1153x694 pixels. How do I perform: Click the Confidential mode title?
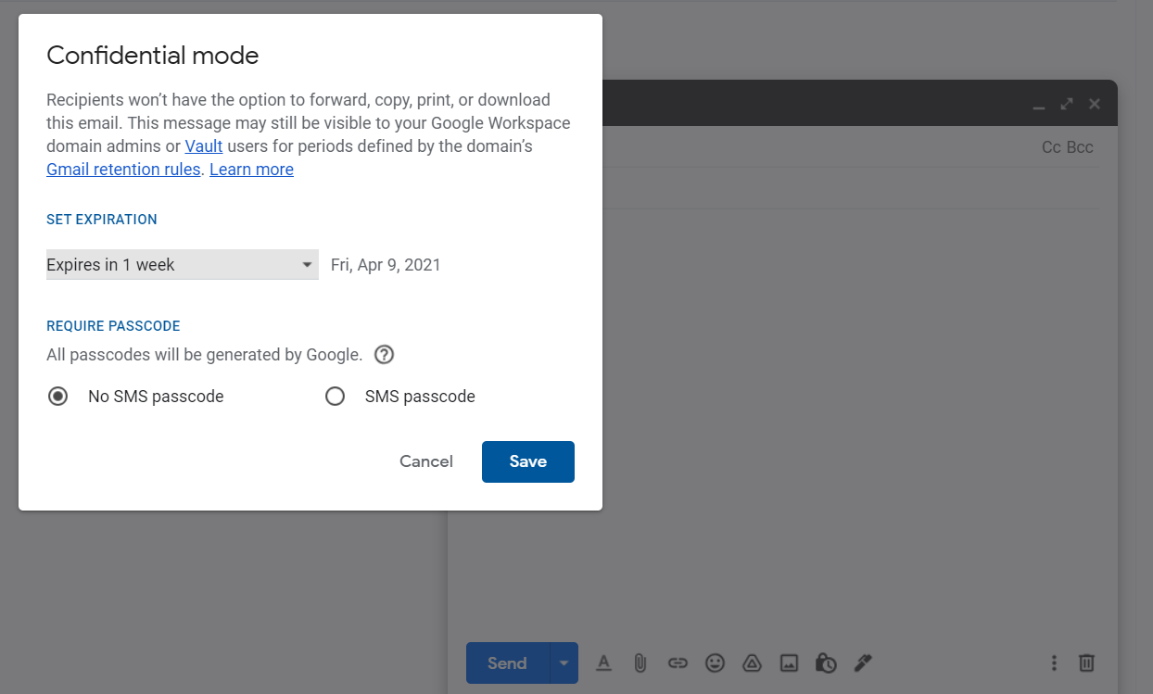point(153,56)
